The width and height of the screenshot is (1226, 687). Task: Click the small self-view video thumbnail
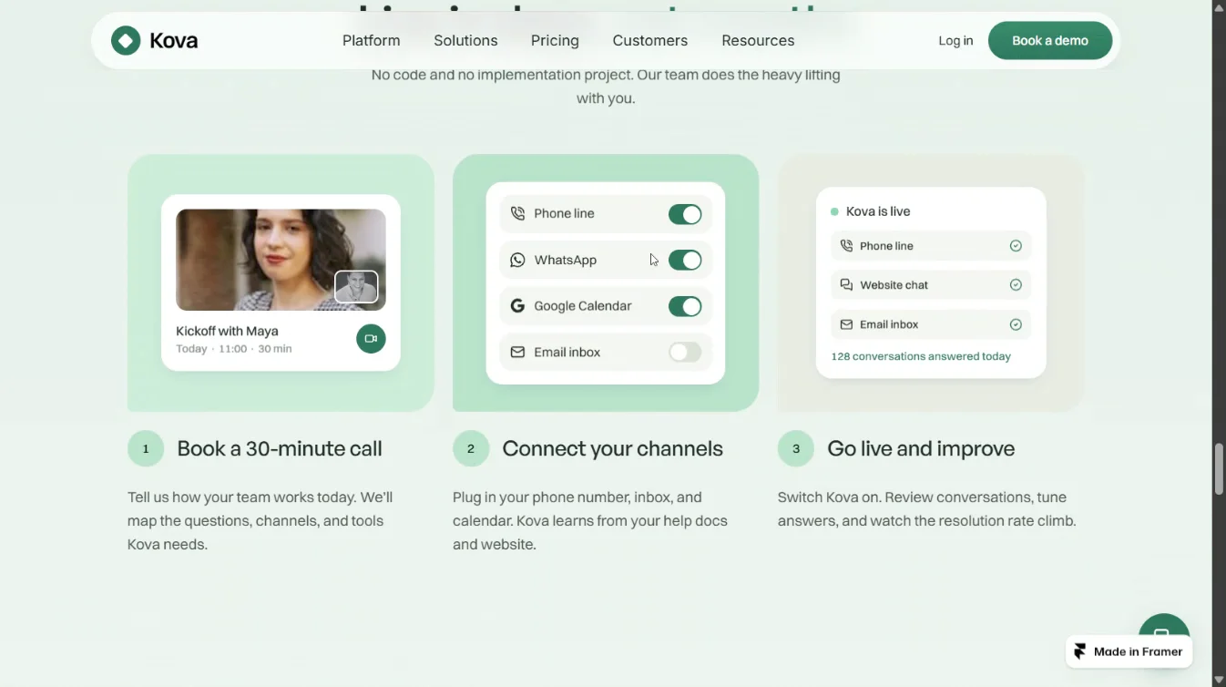356,286
